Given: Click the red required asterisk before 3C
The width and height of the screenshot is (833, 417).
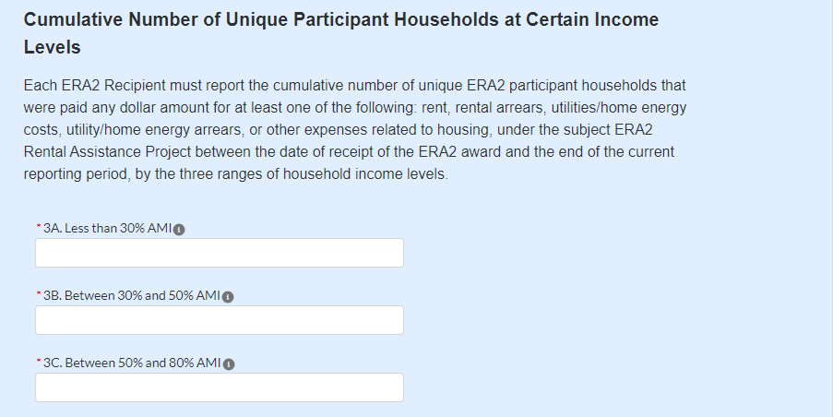Looking at the screenshot, I should pos(39,363).
